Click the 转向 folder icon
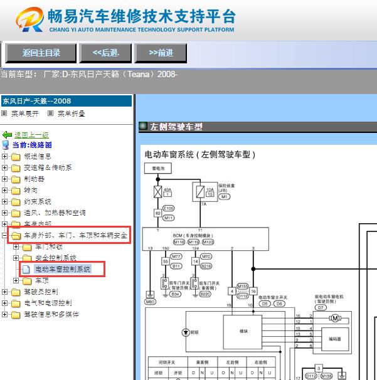The image size is (377, 380). coord(16,191)
